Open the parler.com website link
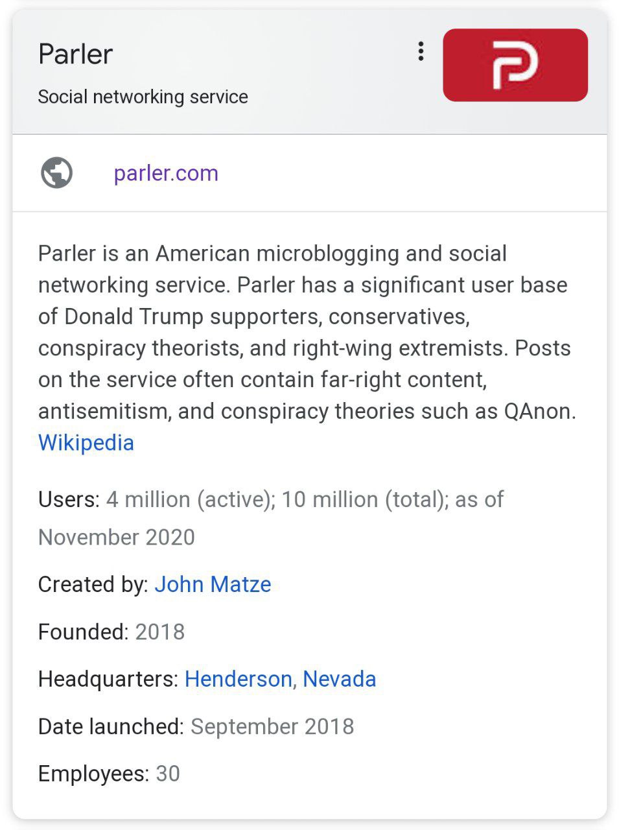The width and height of the screenshot is (619, 830). (x=166, y=173)
